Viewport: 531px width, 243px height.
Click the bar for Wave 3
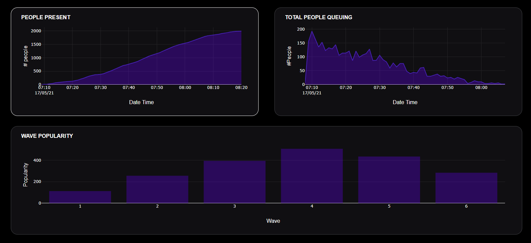click(x=234, y=182)
